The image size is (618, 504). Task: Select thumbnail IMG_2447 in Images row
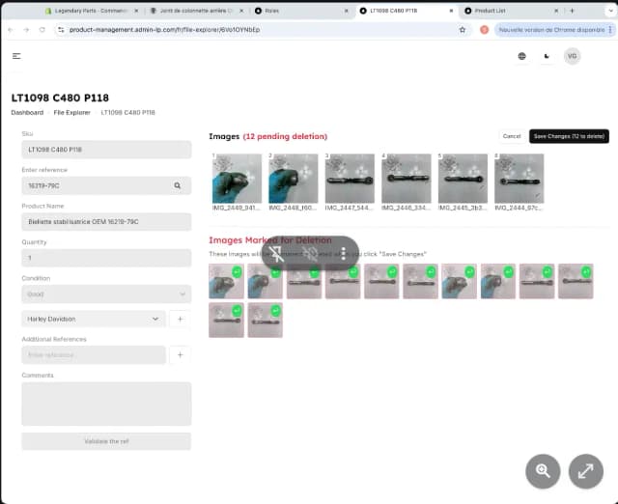(350, 179)
